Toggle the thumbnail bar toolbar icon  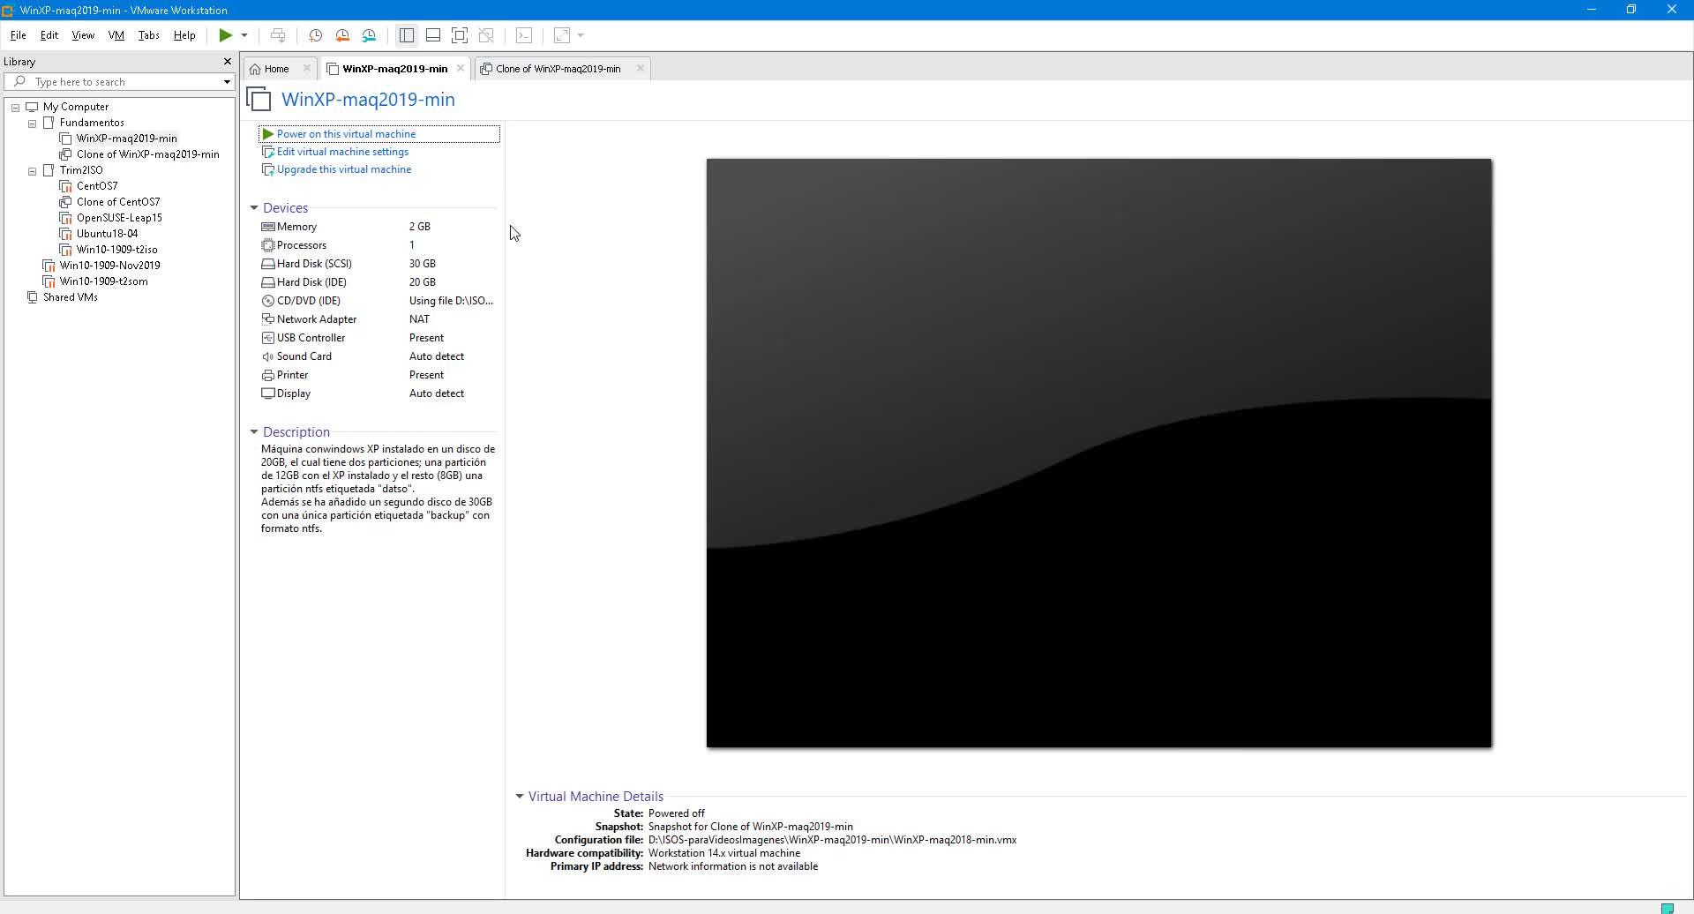433,35
